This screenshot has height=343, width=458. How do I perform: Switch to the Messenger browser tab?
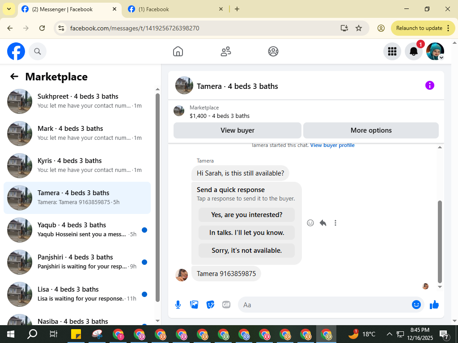tap(70, 9)
